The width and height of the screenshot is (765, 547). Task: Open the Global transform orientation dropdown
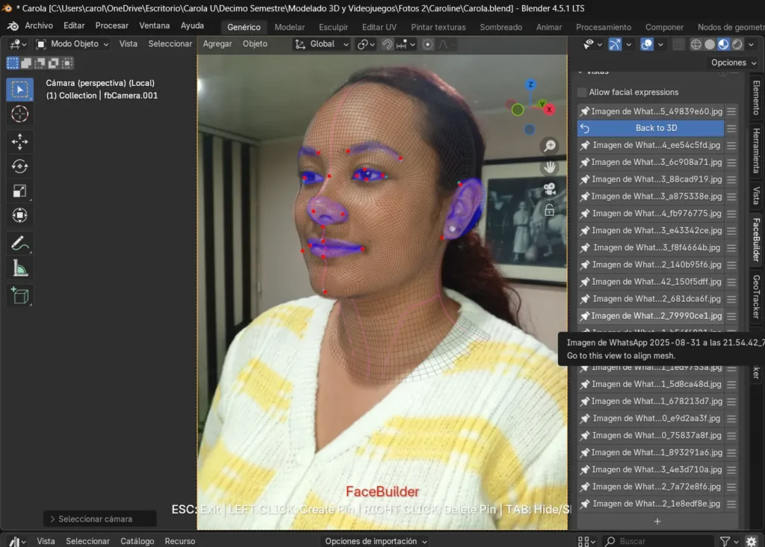point(322,44)
